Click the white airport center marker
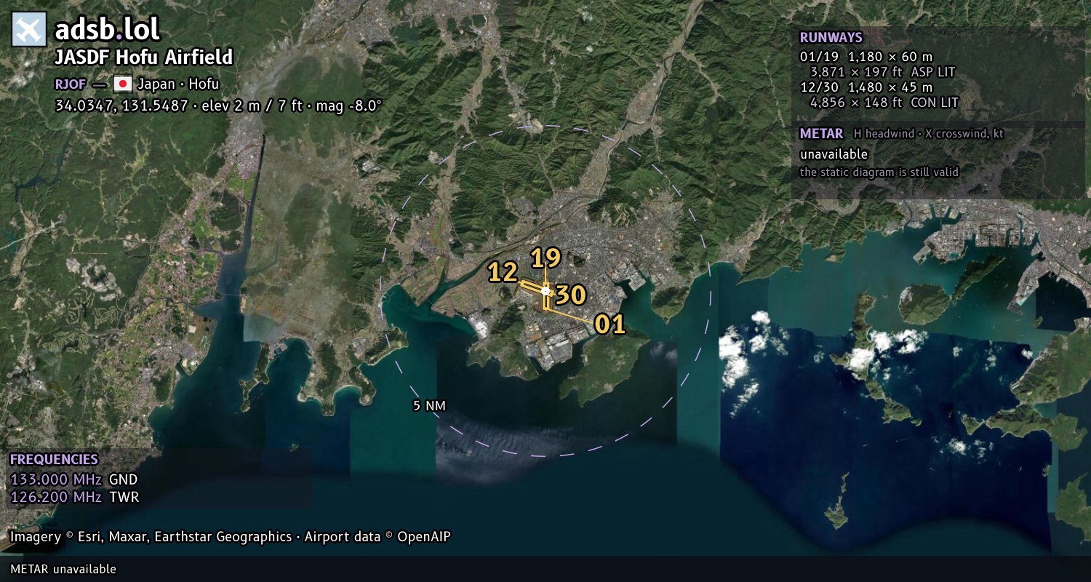The image size is (1091, 582). pyautogui.click(x=545, y=291)
